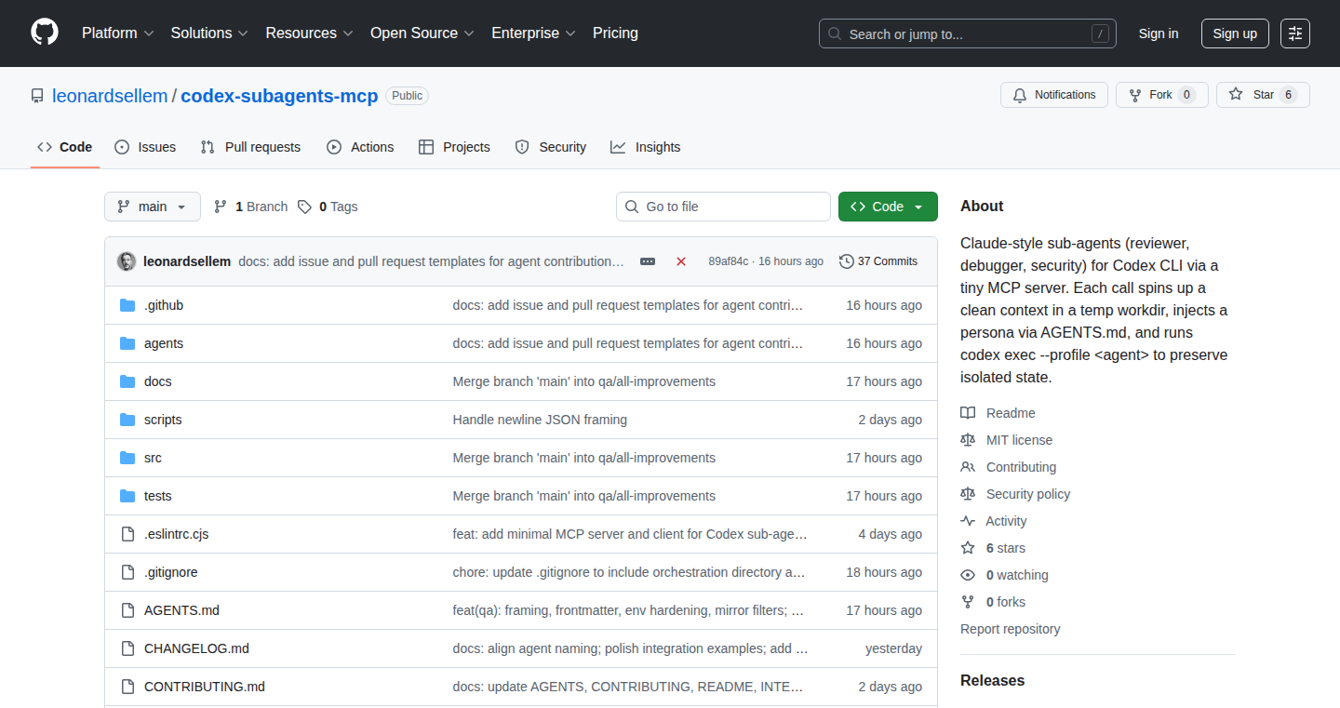The image size is (1340, 708).
Task: Open src row's 'Merge branch main' commit message
Action: click(584, 458)
